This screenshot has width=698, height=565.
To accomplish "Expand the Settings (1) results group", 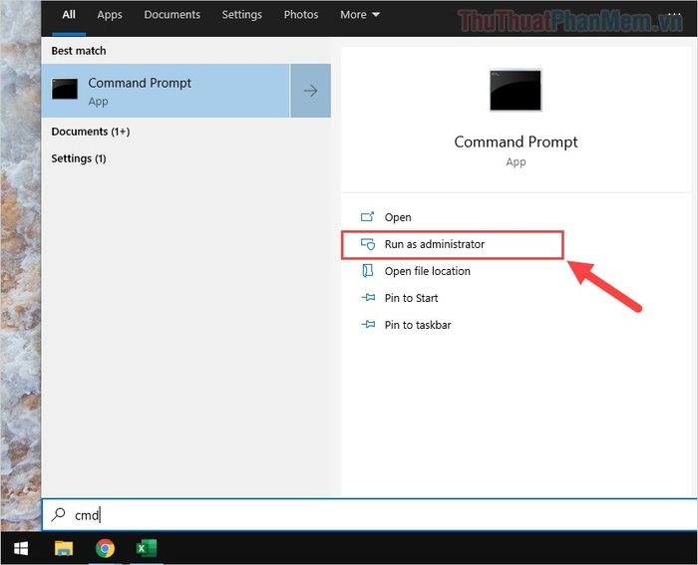I will 79,158.
